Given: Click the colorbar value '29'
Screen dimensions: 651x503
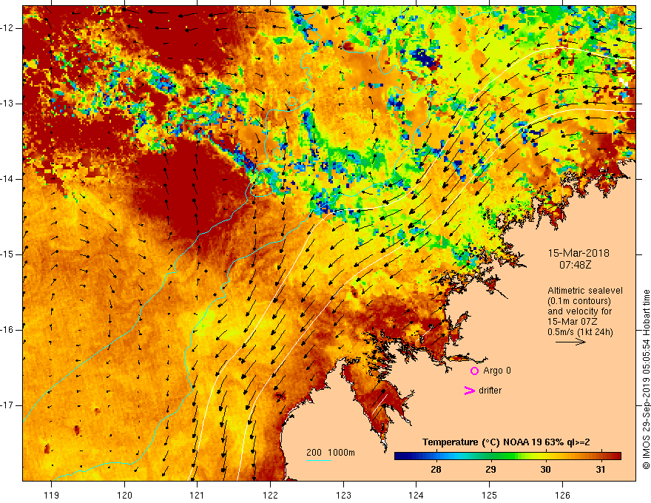Looking at the screenshot, I should [490, 470].
